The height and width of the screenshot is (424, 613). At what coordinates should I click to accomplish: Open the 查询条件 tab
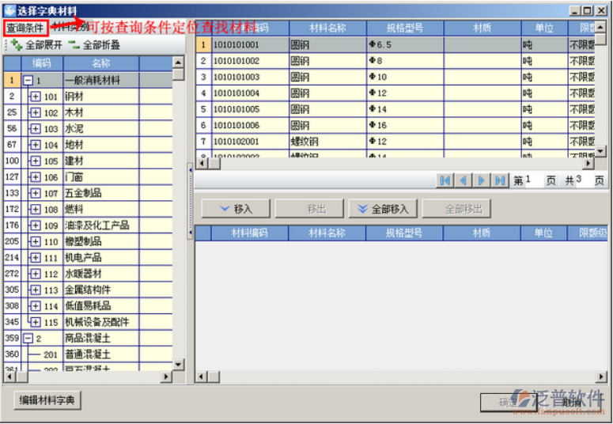tap(25, 28)
